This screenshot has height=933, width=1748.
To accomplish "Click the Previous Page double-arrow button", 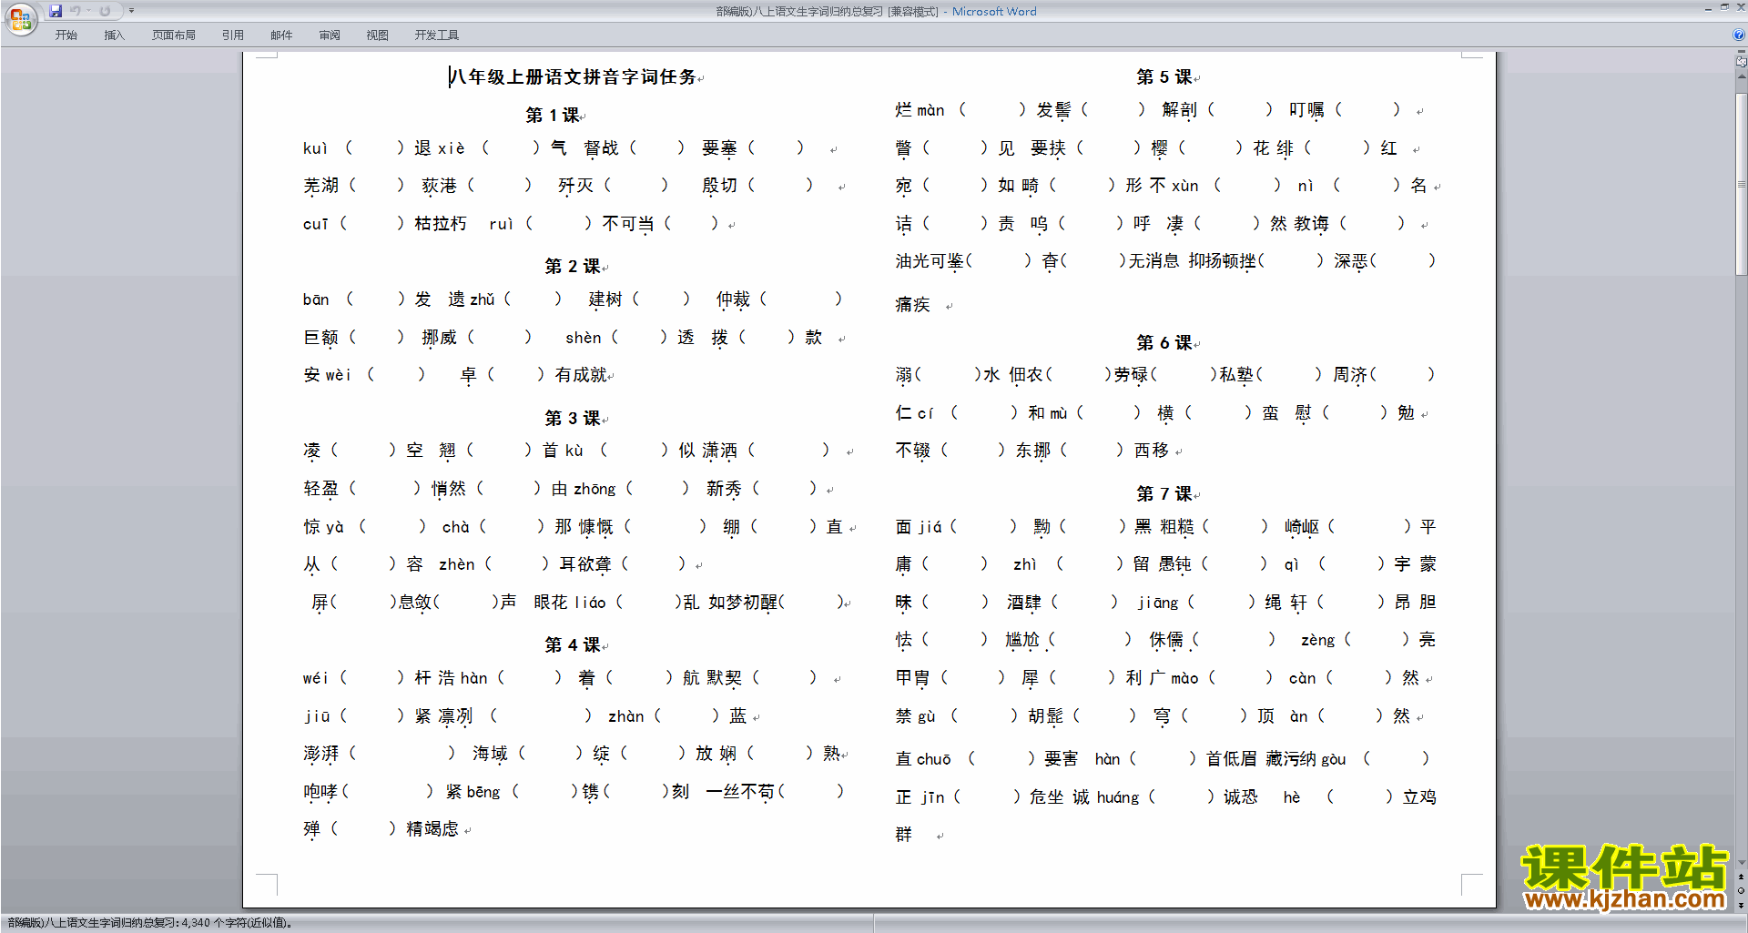I will click(1741, 877).
